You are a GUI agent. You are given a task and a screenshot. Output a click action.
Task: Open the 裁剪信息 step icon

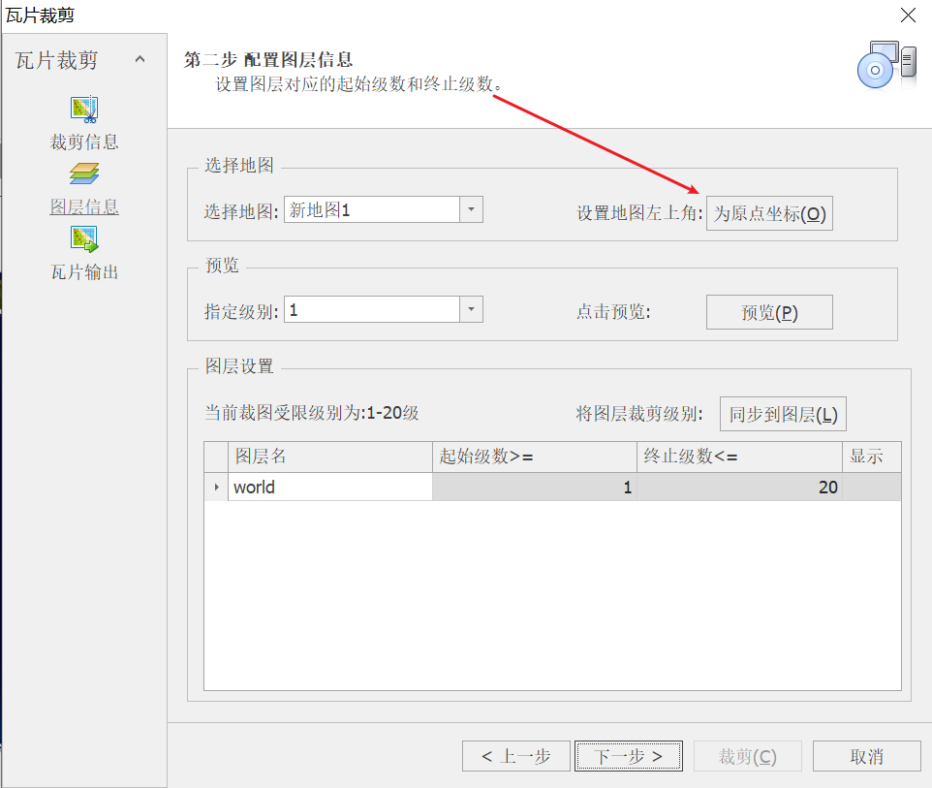coord(84,110)
